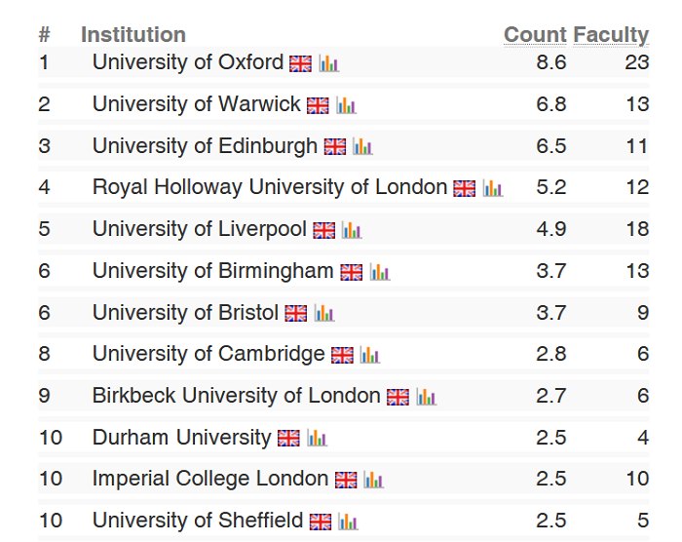The width and height of the screenshot is (682, 542).
Task: Open the University of Sheffield bar chart icon
Action: 348,523
